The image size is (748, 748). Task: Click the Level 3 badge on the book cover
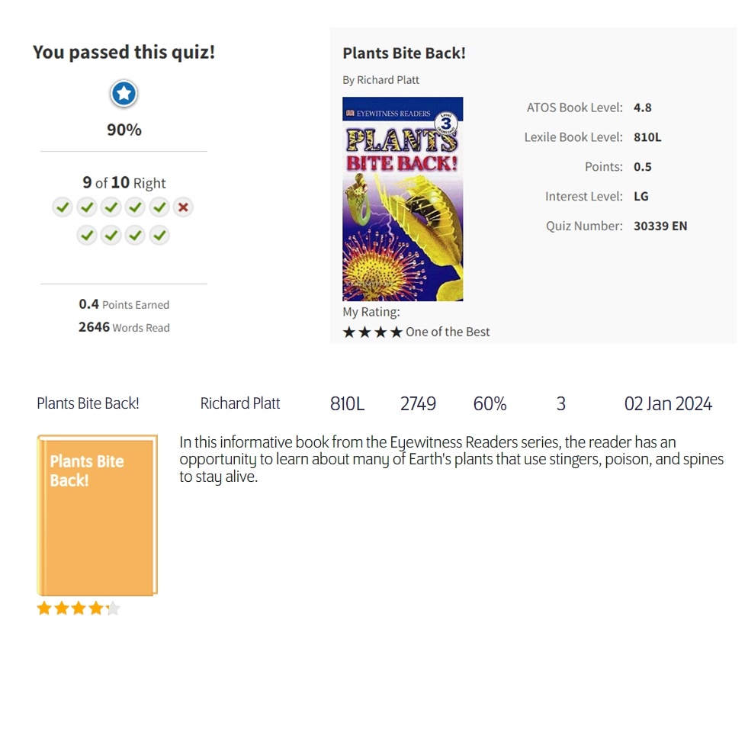pos(446,124)
